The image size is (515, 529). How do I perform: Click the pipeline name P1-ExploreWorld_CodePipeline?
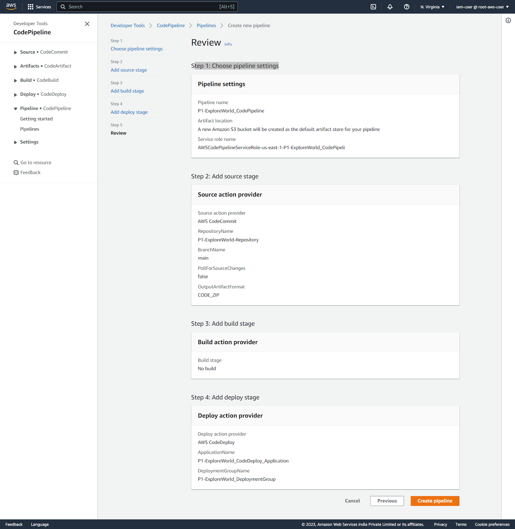coord(231,111)
